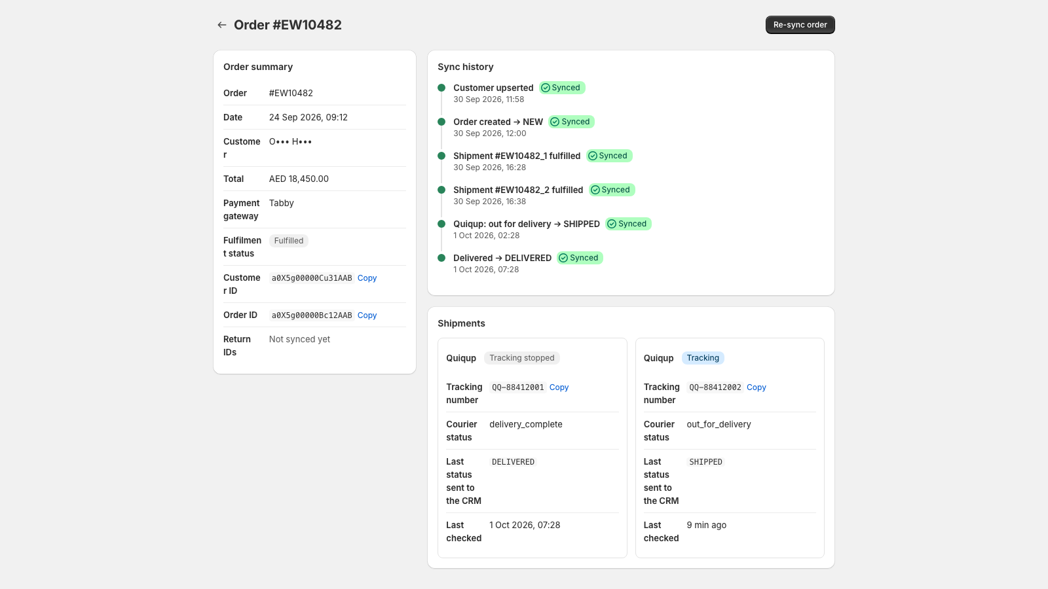Click the Synced badge for Order created → NEW
This screenshot has height=589, width=1048.
point(571,122)
